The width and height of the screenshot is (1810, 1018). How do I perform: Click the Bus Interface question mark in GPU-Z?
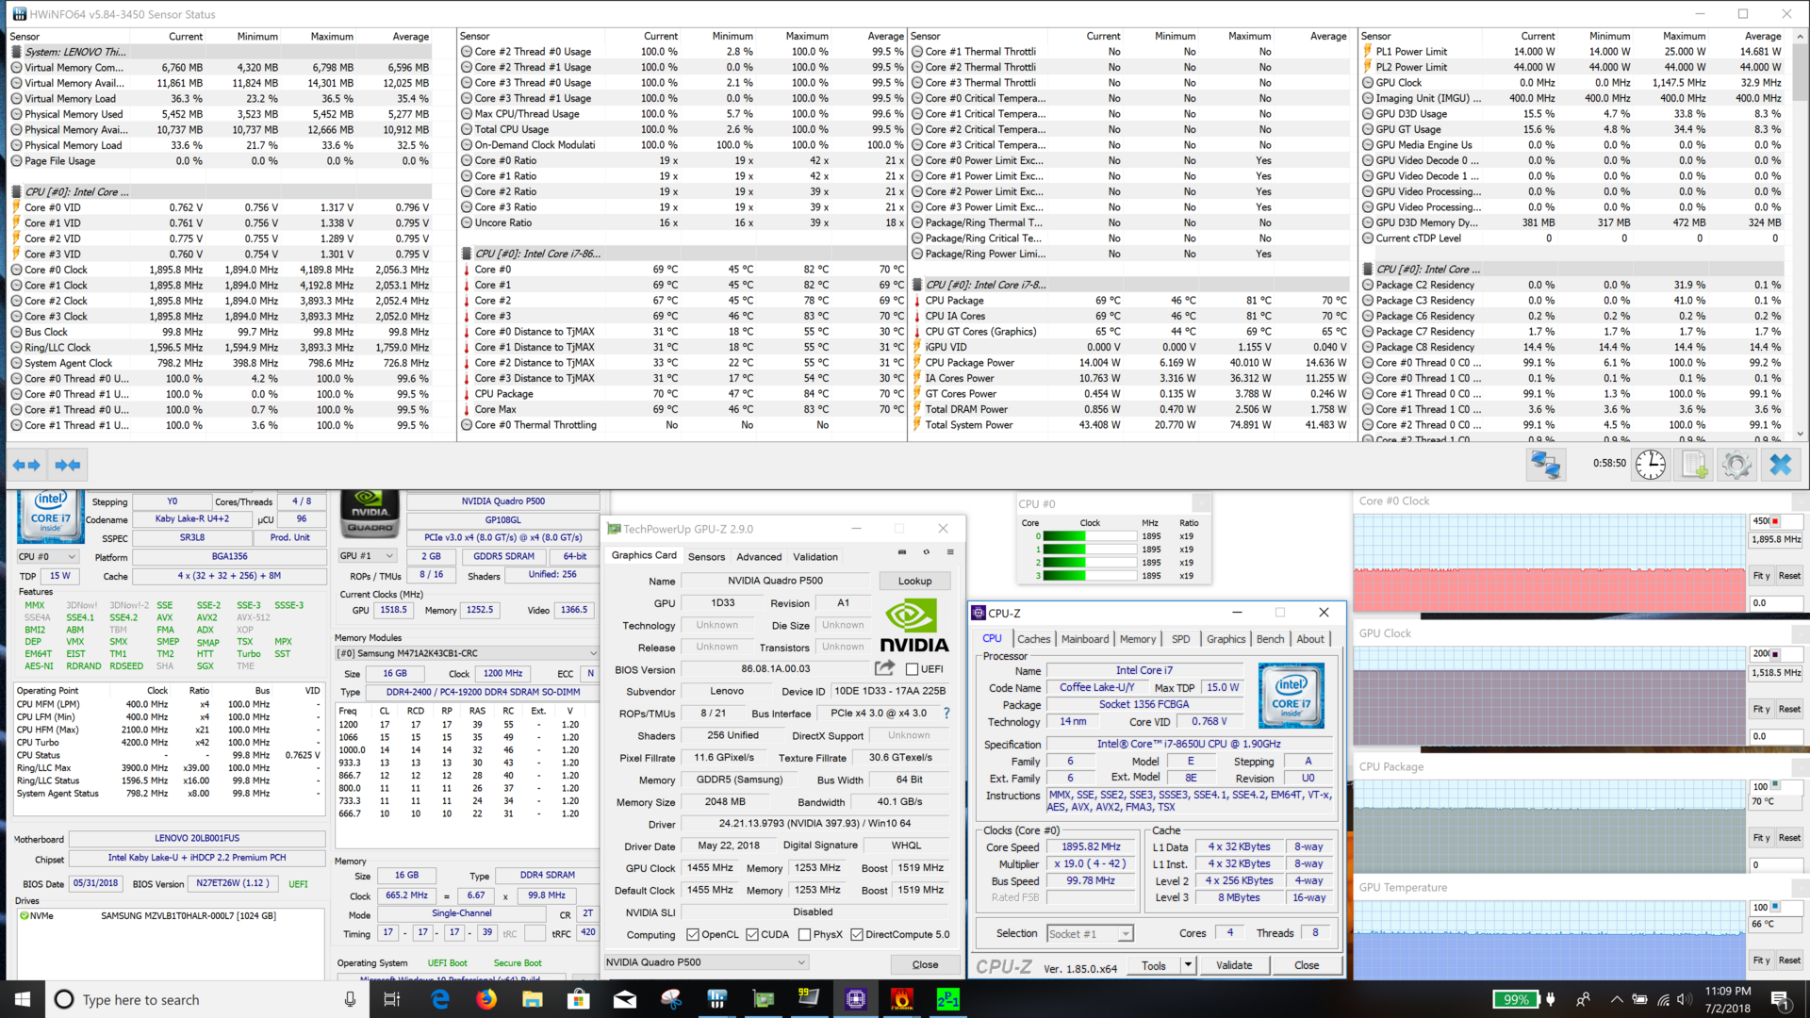click(x=946, y=714)
